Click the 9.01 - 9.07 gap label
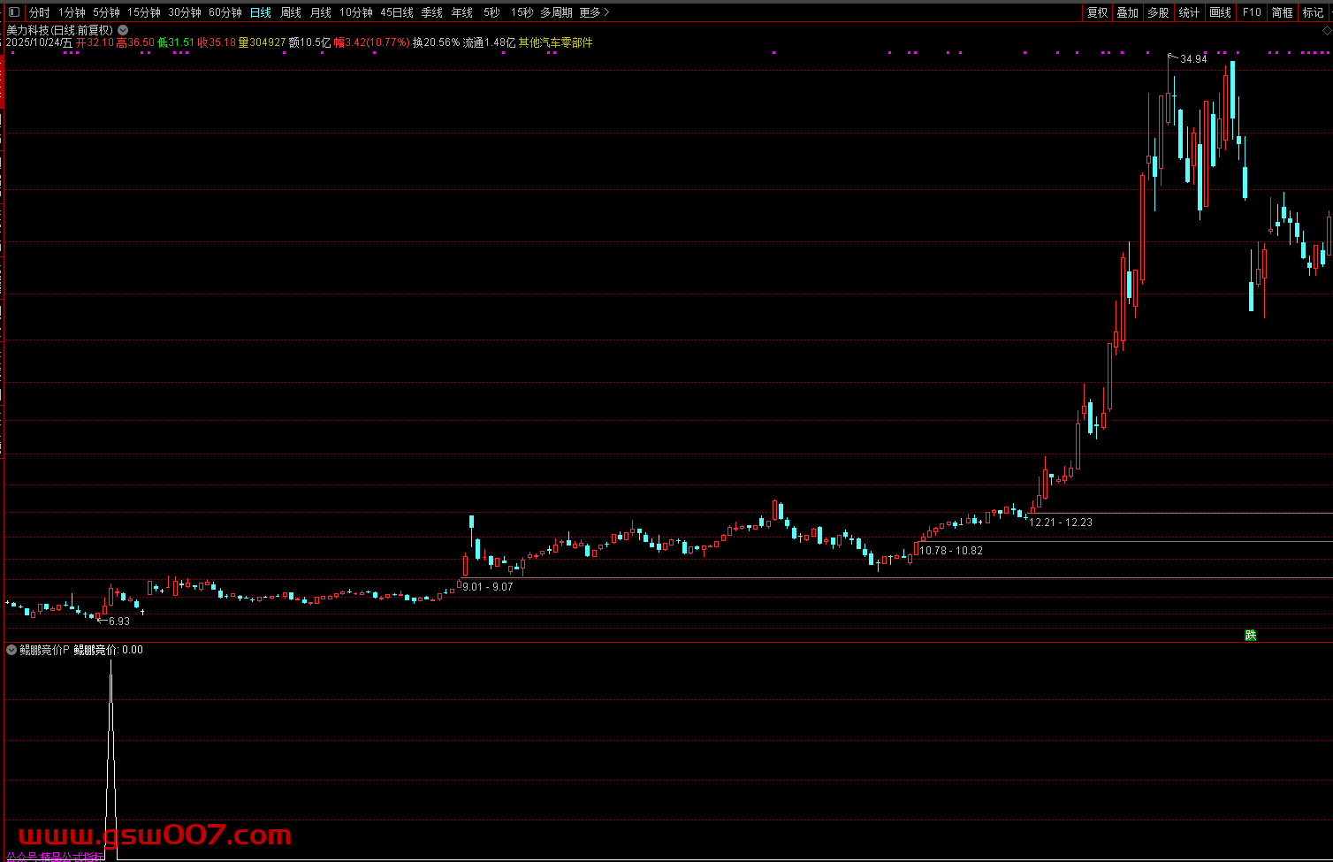Image resolution: width=1333 pixels, height=862 pixels. [x=487, y=587]
